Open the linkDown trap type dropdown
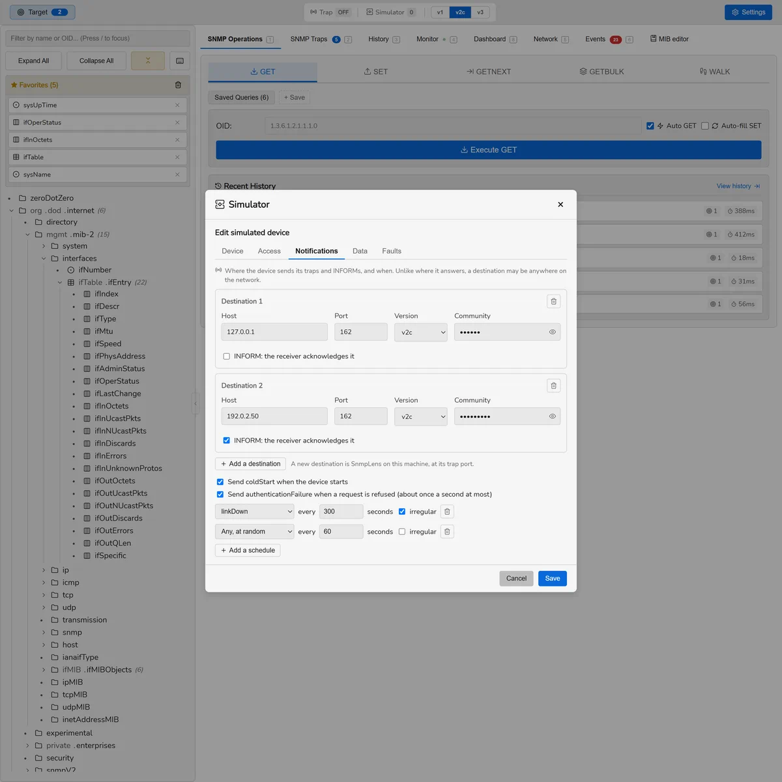 point(255,512)
